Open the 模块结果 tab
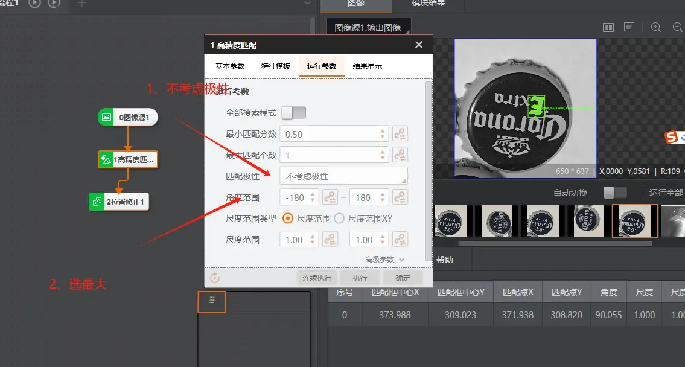The image size is (685, 367). click(x=428, y=4)
